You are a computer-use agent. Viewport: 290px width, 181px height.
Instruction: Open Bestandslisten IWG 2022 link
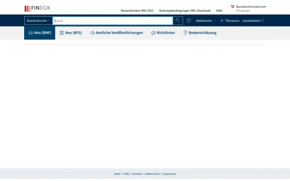pos(137,11)
